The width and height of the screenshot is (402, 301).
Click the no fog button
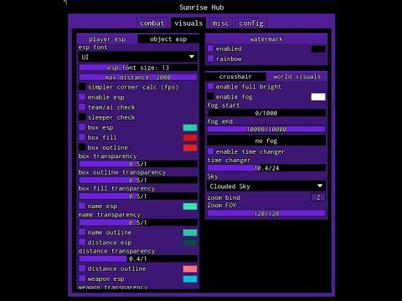click(266, 140)
